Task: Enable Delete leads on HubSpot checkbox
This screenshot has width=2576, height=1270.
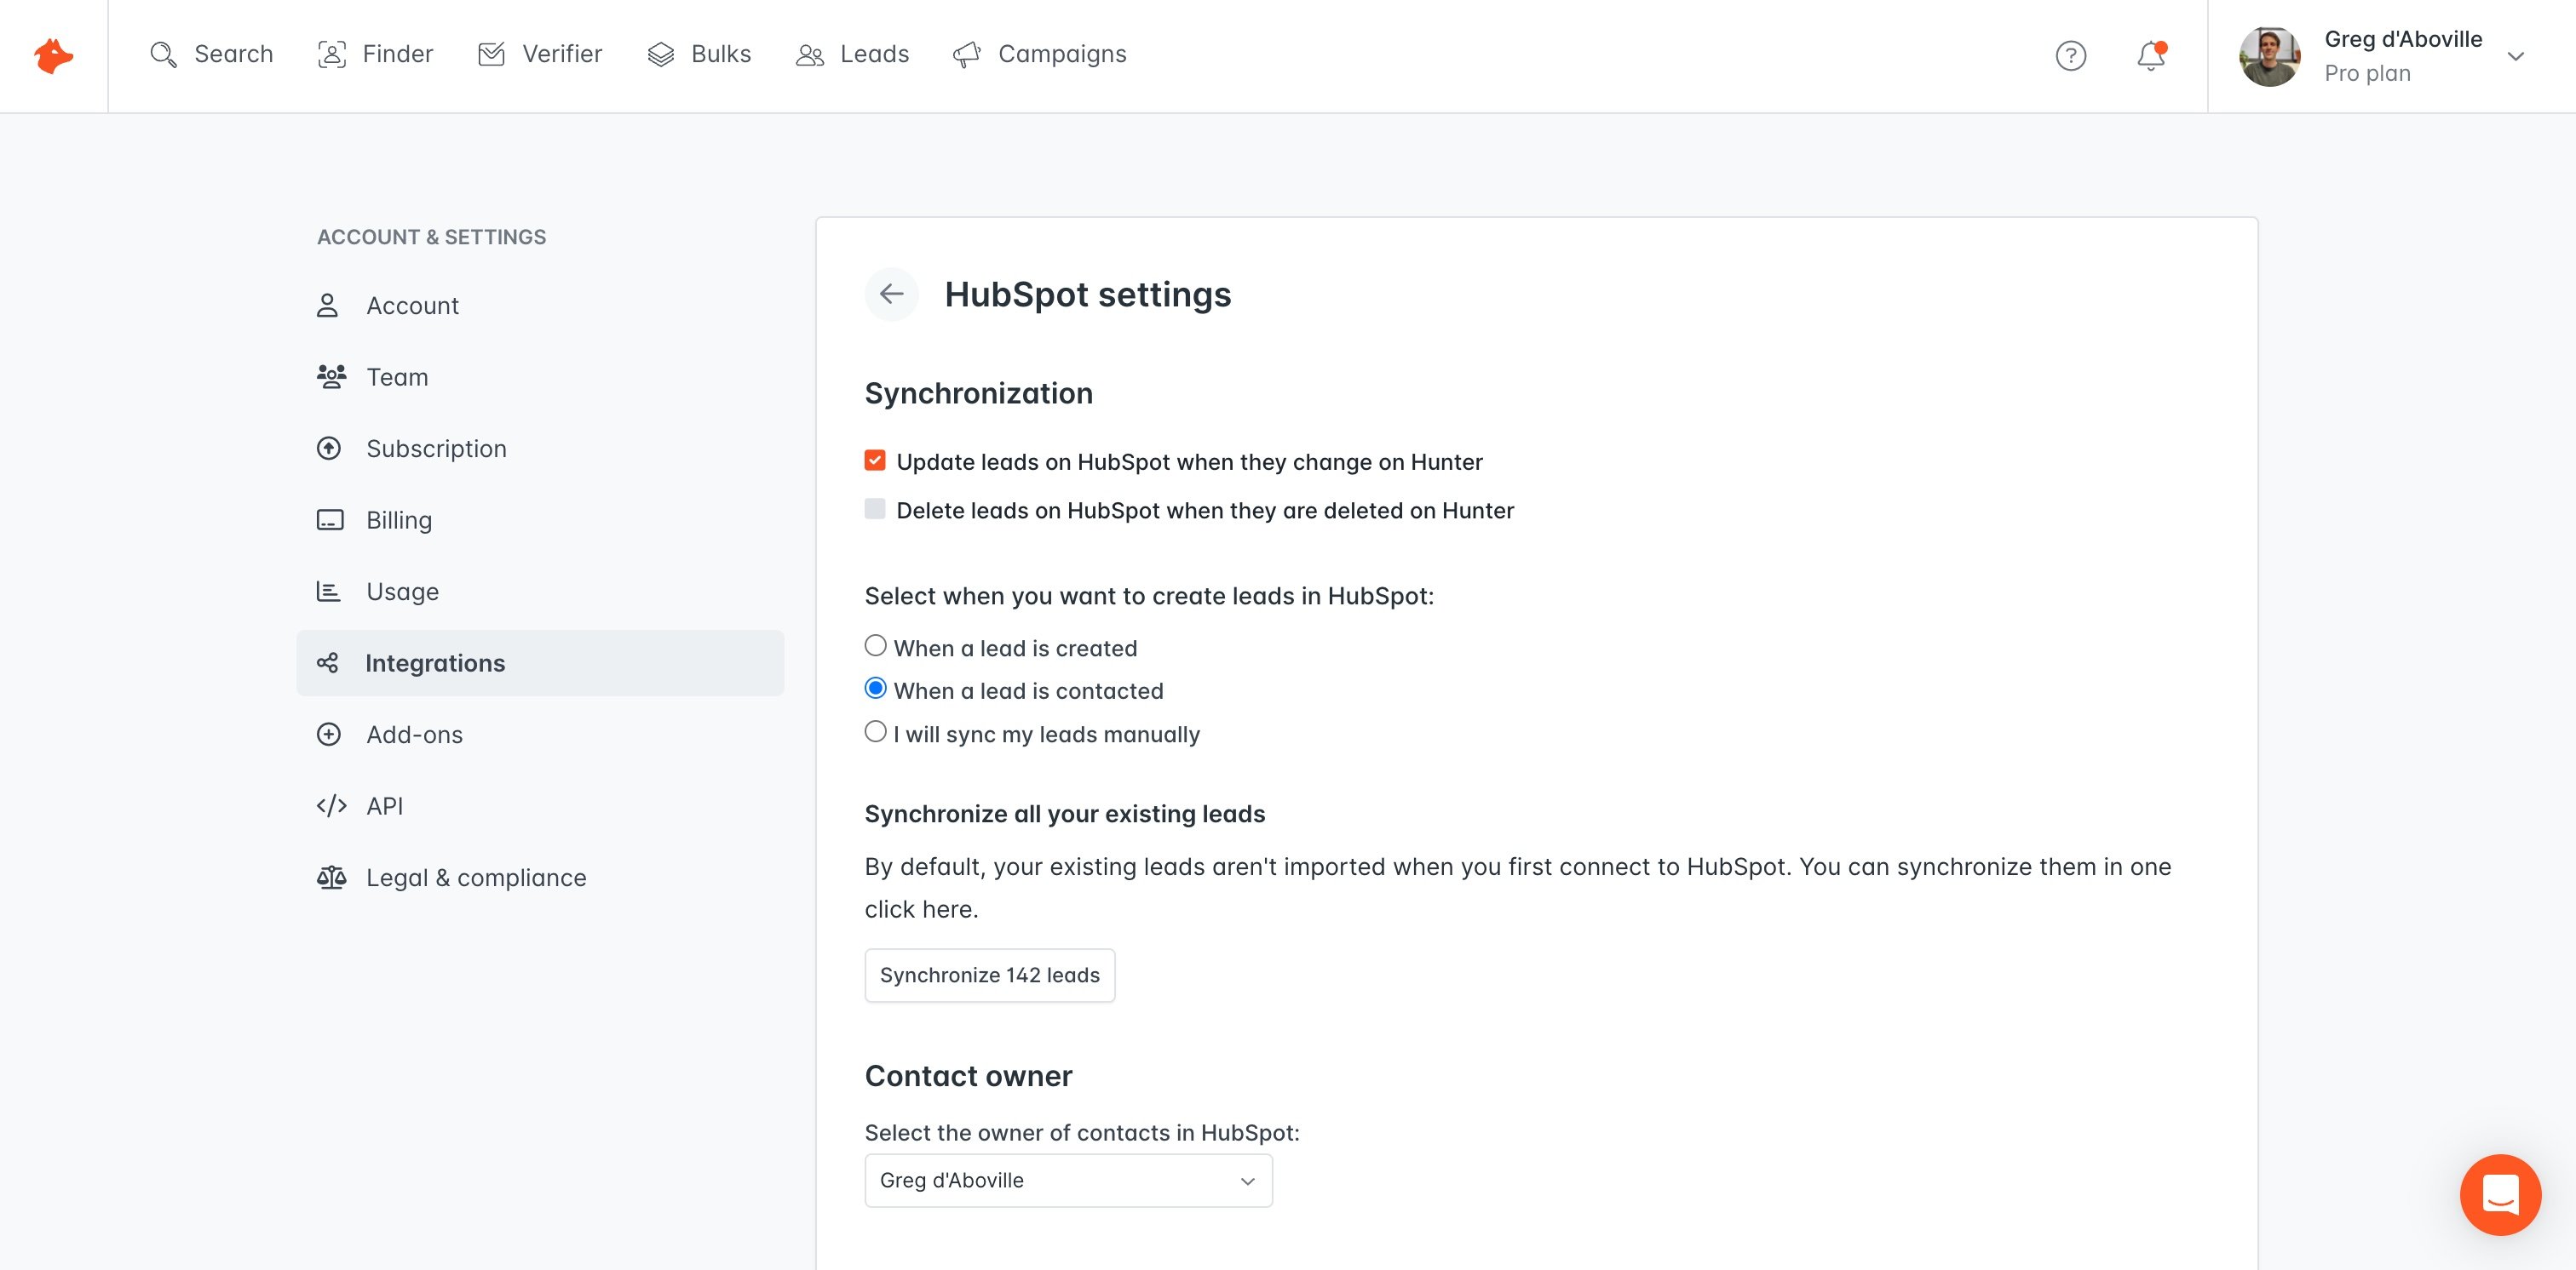Action: pos(875,510)
